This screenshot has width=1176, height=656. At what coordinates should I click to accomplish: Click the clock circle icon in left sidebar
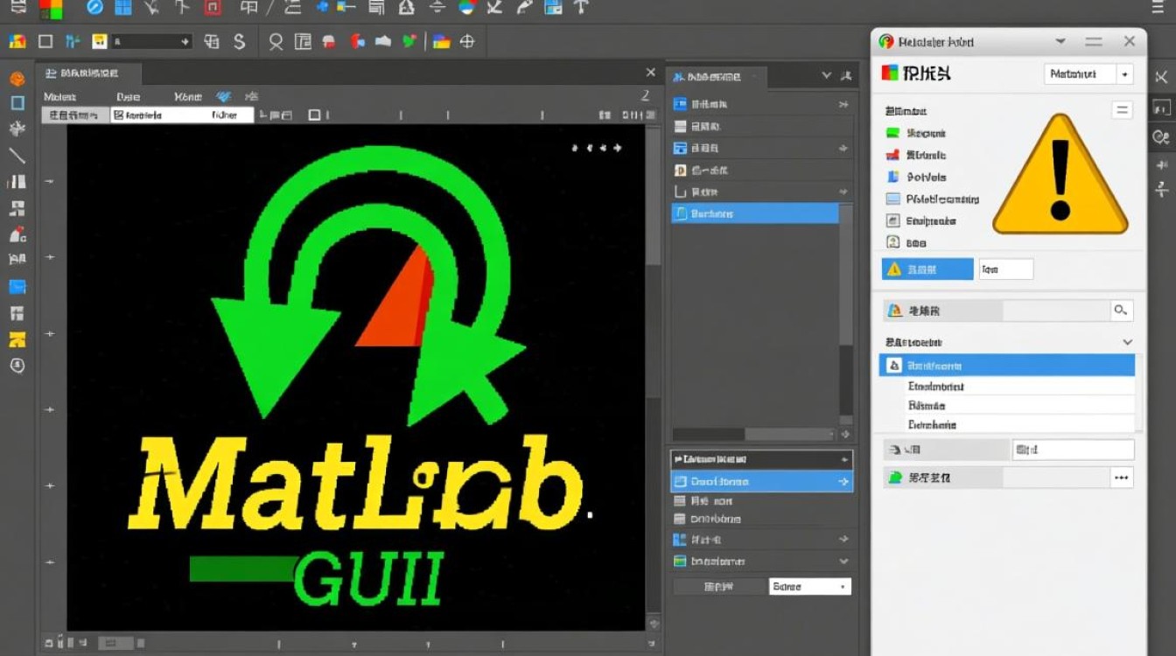coord(17,366)
